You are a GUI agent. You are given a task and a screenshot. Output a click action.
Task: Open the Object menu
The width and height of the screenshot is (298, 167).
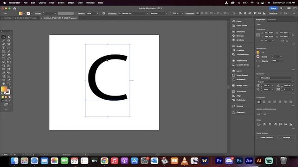(42, 3)
